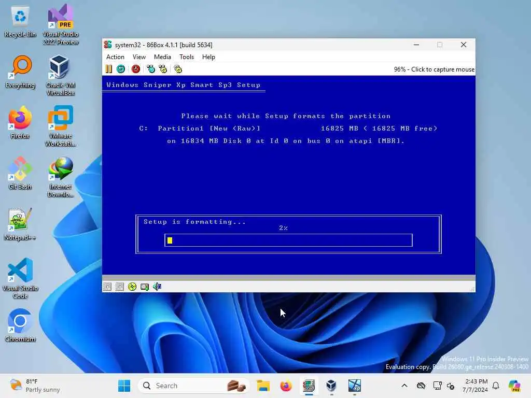Click the 'C: Partition1 [New (Raw)]' line
531x398 pixels.
(200, 129)
